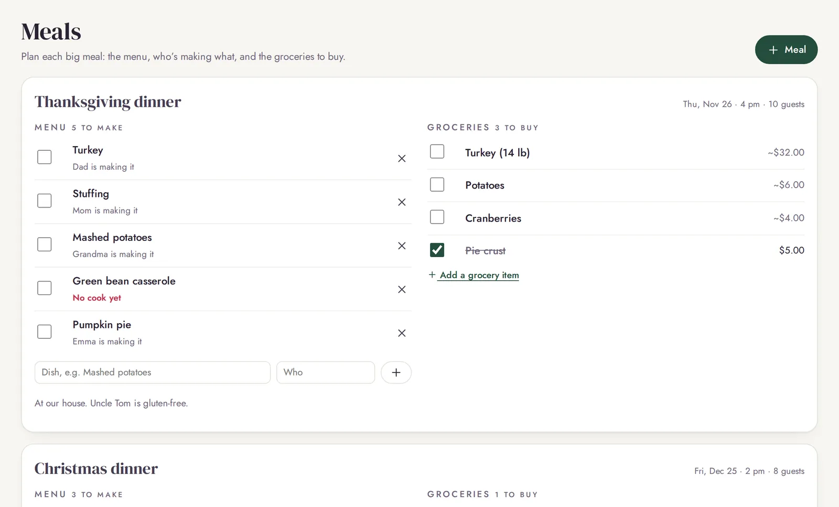Remove Pumpkin pie with its X icon

(x=402, y=333)
